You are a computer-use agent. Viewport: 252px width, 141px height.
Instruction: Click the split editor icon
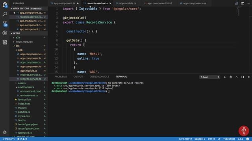243,3
